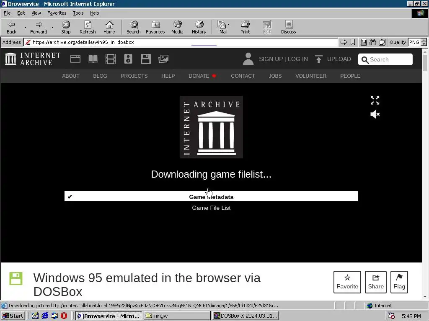Open the Internet Archive Software floppy icon

(x=145, y=59)
